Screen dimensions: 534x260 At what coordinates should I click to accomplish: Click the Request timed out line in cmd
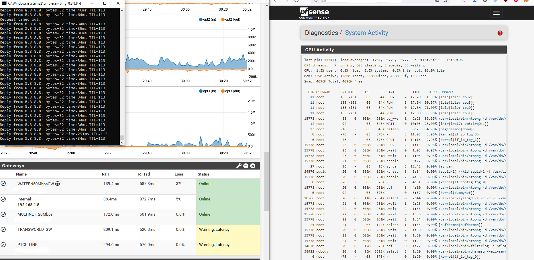20,19
